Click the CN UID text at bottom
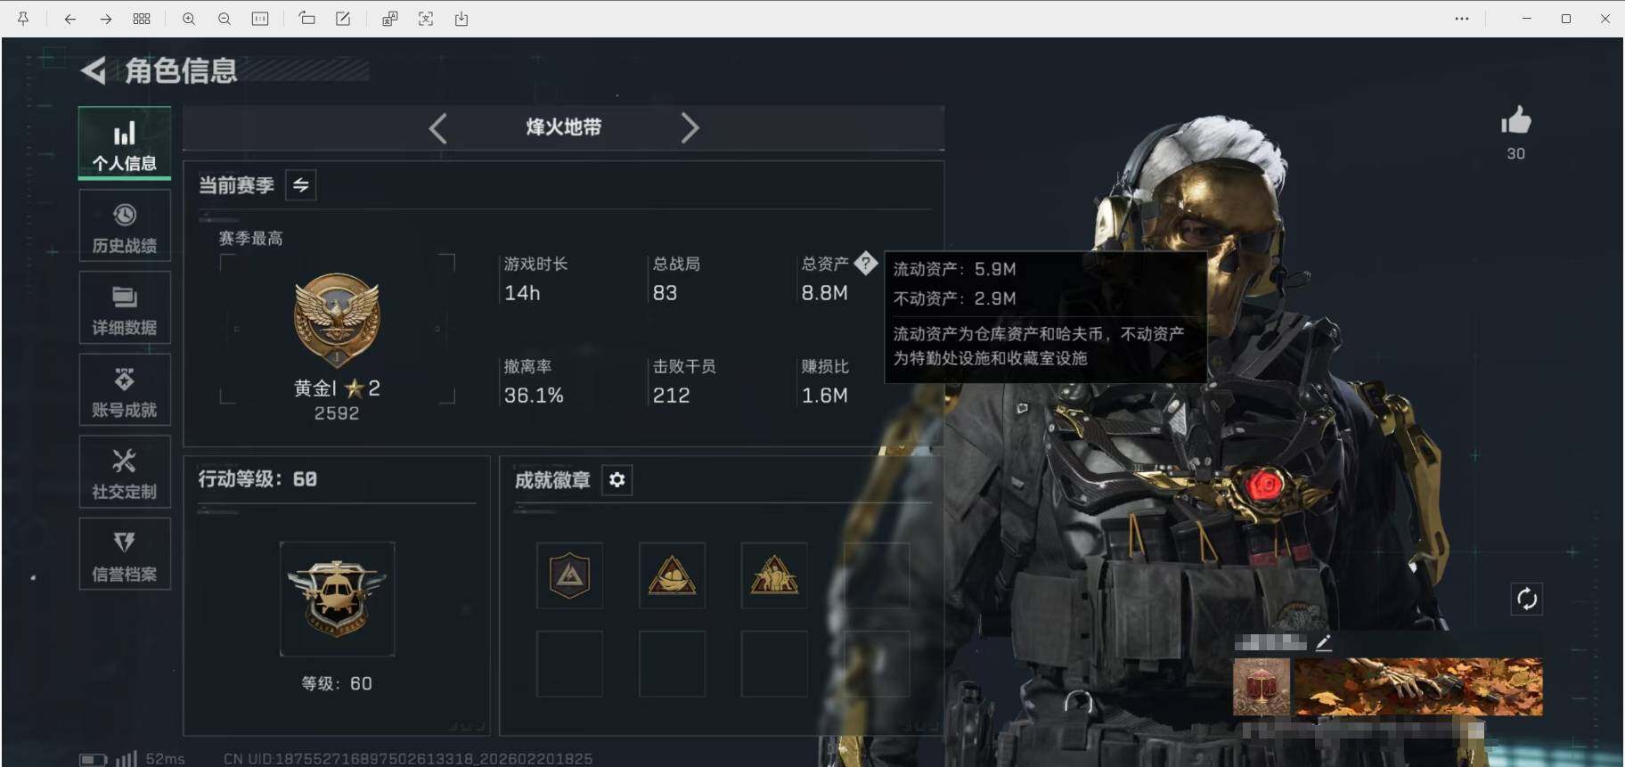Image resolution: width=1625 pixels, height=767 pixels. coord(408,759)
